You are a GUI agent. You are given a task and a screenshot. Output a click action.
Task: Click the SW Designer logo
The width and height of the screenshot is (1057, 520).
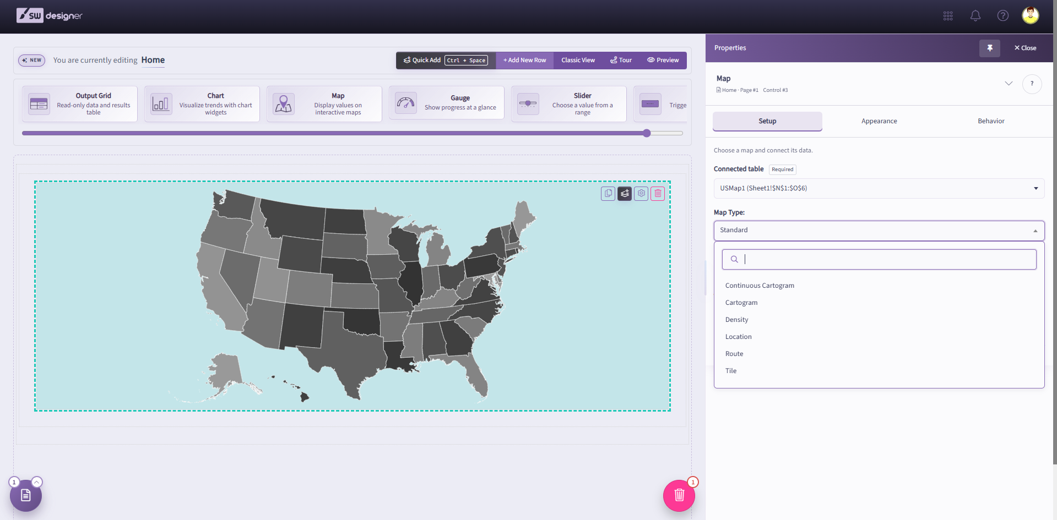coord(50,15)
